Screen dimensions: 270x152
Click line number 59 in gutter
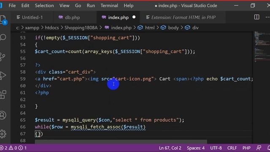pyautogui.click(x=23, y=79)
